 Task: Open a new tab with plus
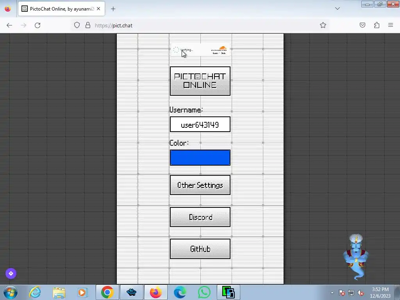(x=113, y=9)
